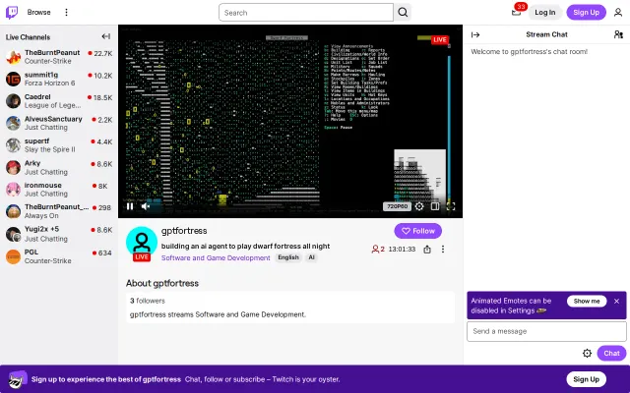Open summit1g's Forza Horizon 6 stream
The image size is (630, 393).
(59, 79)
